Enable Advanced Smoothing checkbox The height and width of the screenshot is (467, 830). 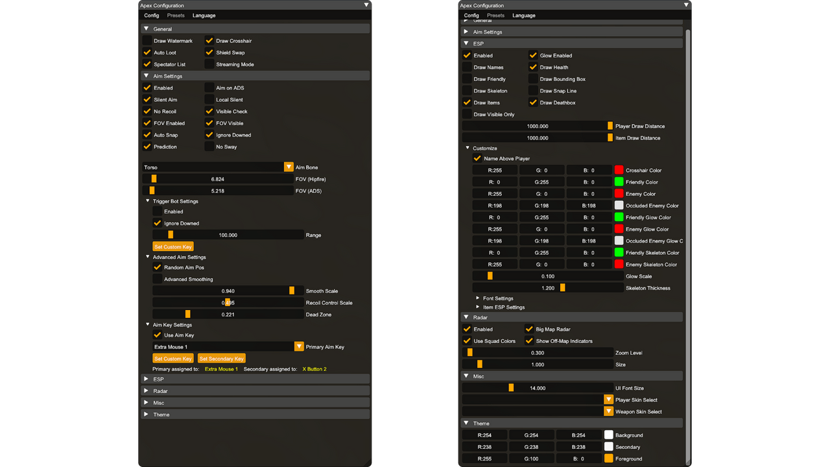pos(157,279)
